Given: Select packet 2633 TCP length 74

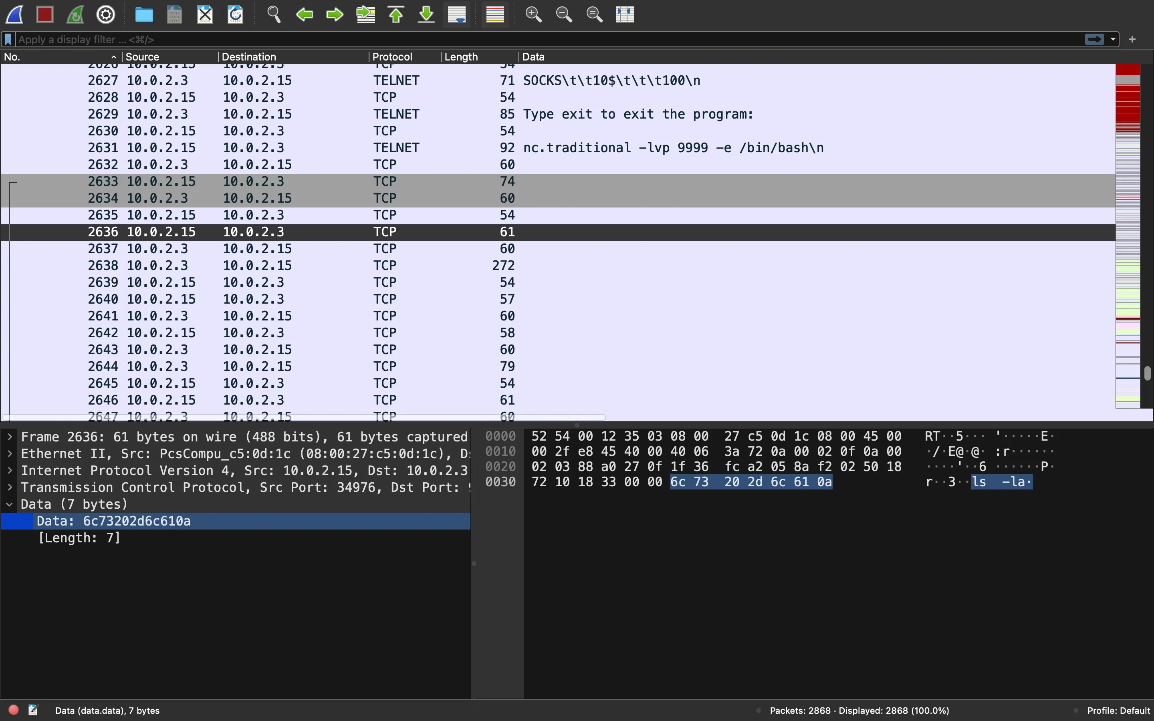Looking at the screenshot, I should [558, 182].
